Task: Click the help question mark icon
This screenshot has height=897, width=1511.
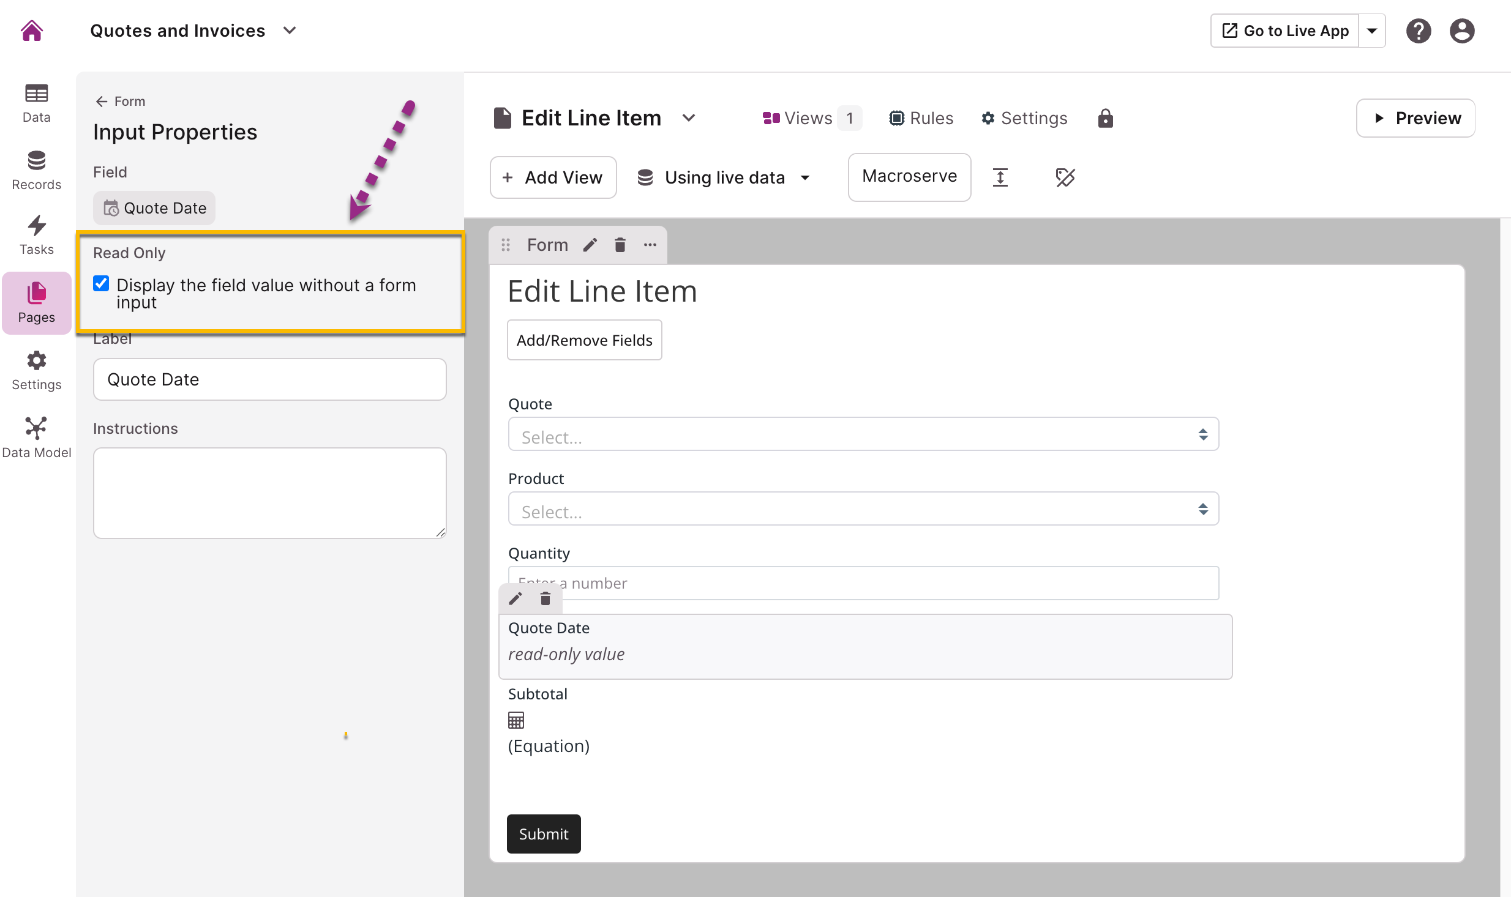Action: (x=1418, y=31)
